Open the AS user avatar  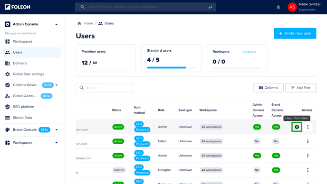[292, 7]
